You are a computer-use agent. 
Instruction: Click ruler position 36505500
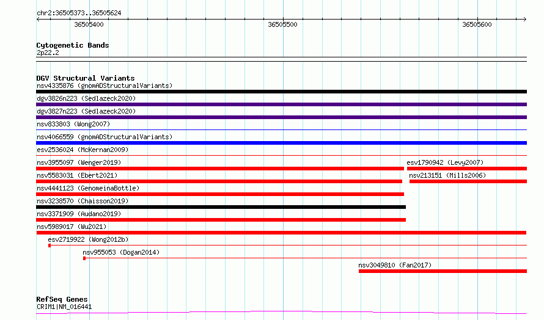click(283, 24)
